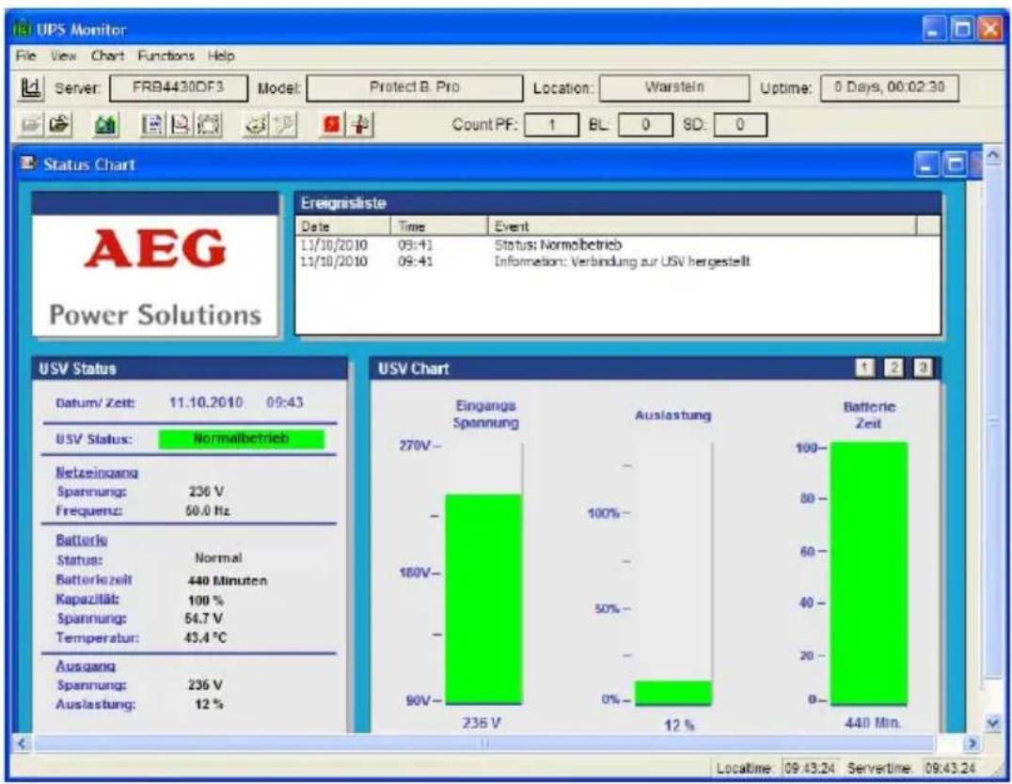Click the Ausgang heading

point(86,666)
